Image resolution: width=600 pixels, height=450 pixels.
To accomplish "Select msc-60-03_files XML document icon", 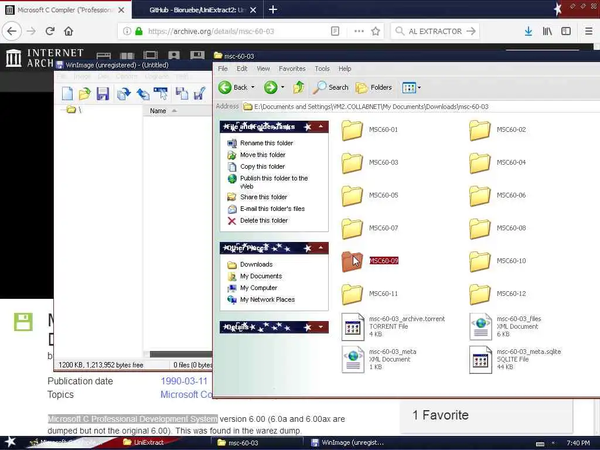I will click(480, 327).
